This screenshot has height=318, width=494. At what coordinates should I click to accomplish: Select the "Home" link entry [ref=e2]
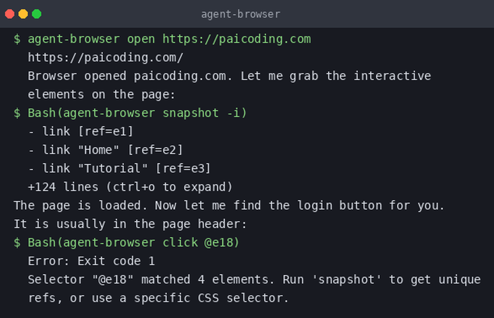coord(106,150)
